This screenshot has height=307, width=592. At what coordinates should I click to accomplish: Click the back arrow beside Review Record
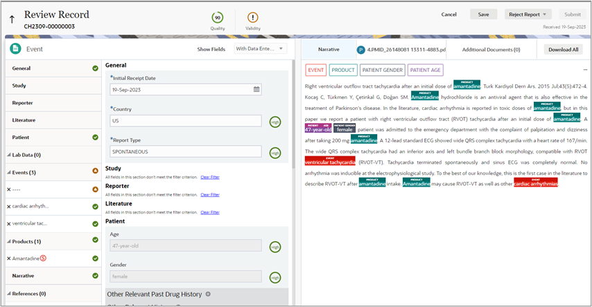[12, 19]
